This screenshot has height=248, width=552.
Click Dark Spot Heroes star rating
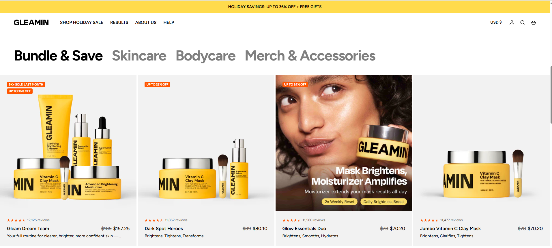point(154,220)
